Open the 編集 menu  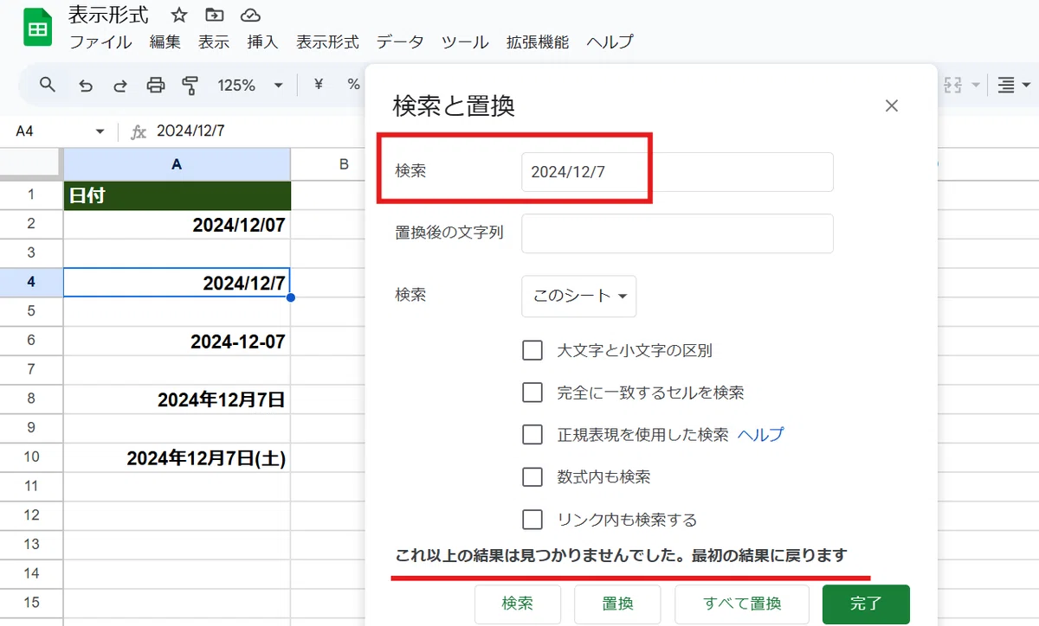(x=165, y=42)
